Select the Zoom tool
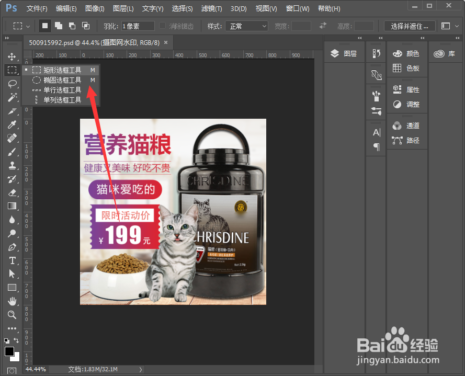Viewport: 465px width, 376px height. tap(12, 315)
